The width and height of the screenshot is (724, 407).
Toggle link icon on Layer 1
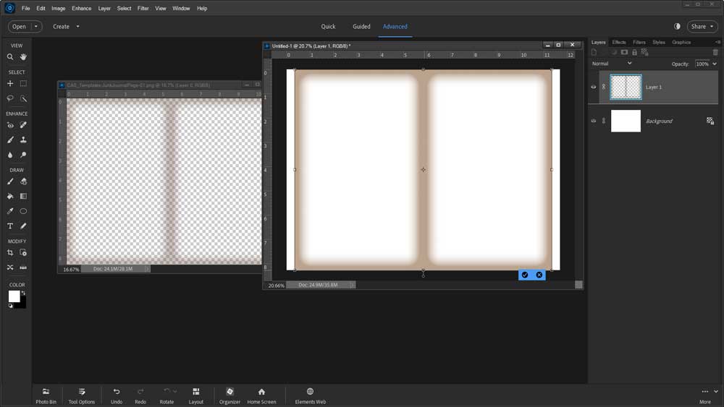click(604, 87)
